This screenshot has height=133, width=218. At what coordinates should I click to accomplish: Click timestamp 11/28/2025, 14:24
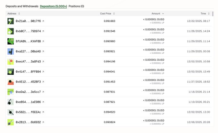point(198,31)
